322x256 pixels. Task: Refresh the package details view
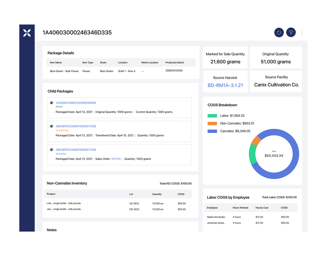279,32
